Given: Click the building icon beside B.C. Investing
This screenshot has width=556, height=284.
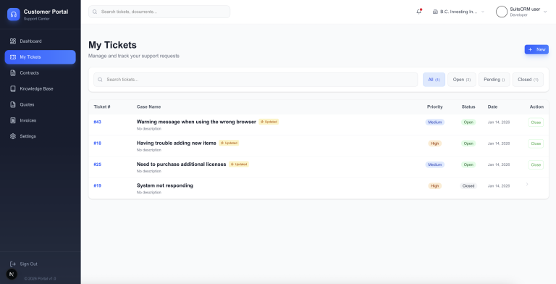Looking at the screenshot, I should coord(435,12).
